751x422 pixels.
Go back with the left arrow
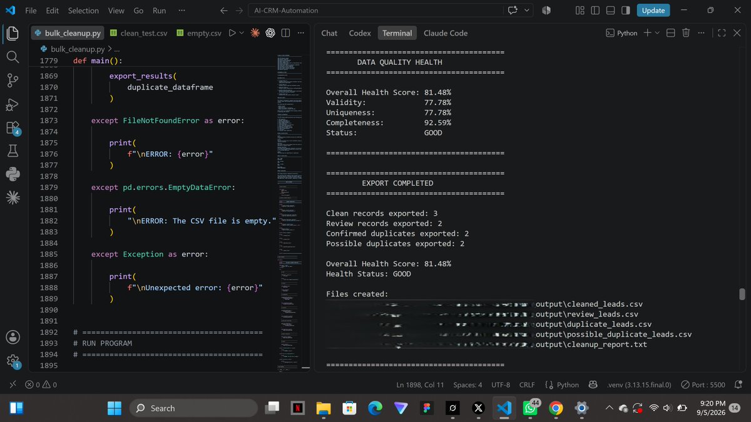click(224, 11)
